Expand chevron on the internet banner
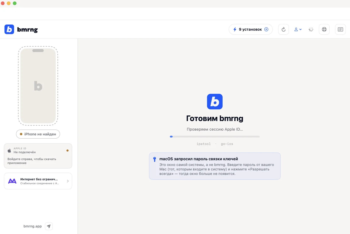Viewport: 350px width, 234px height. 68,181
